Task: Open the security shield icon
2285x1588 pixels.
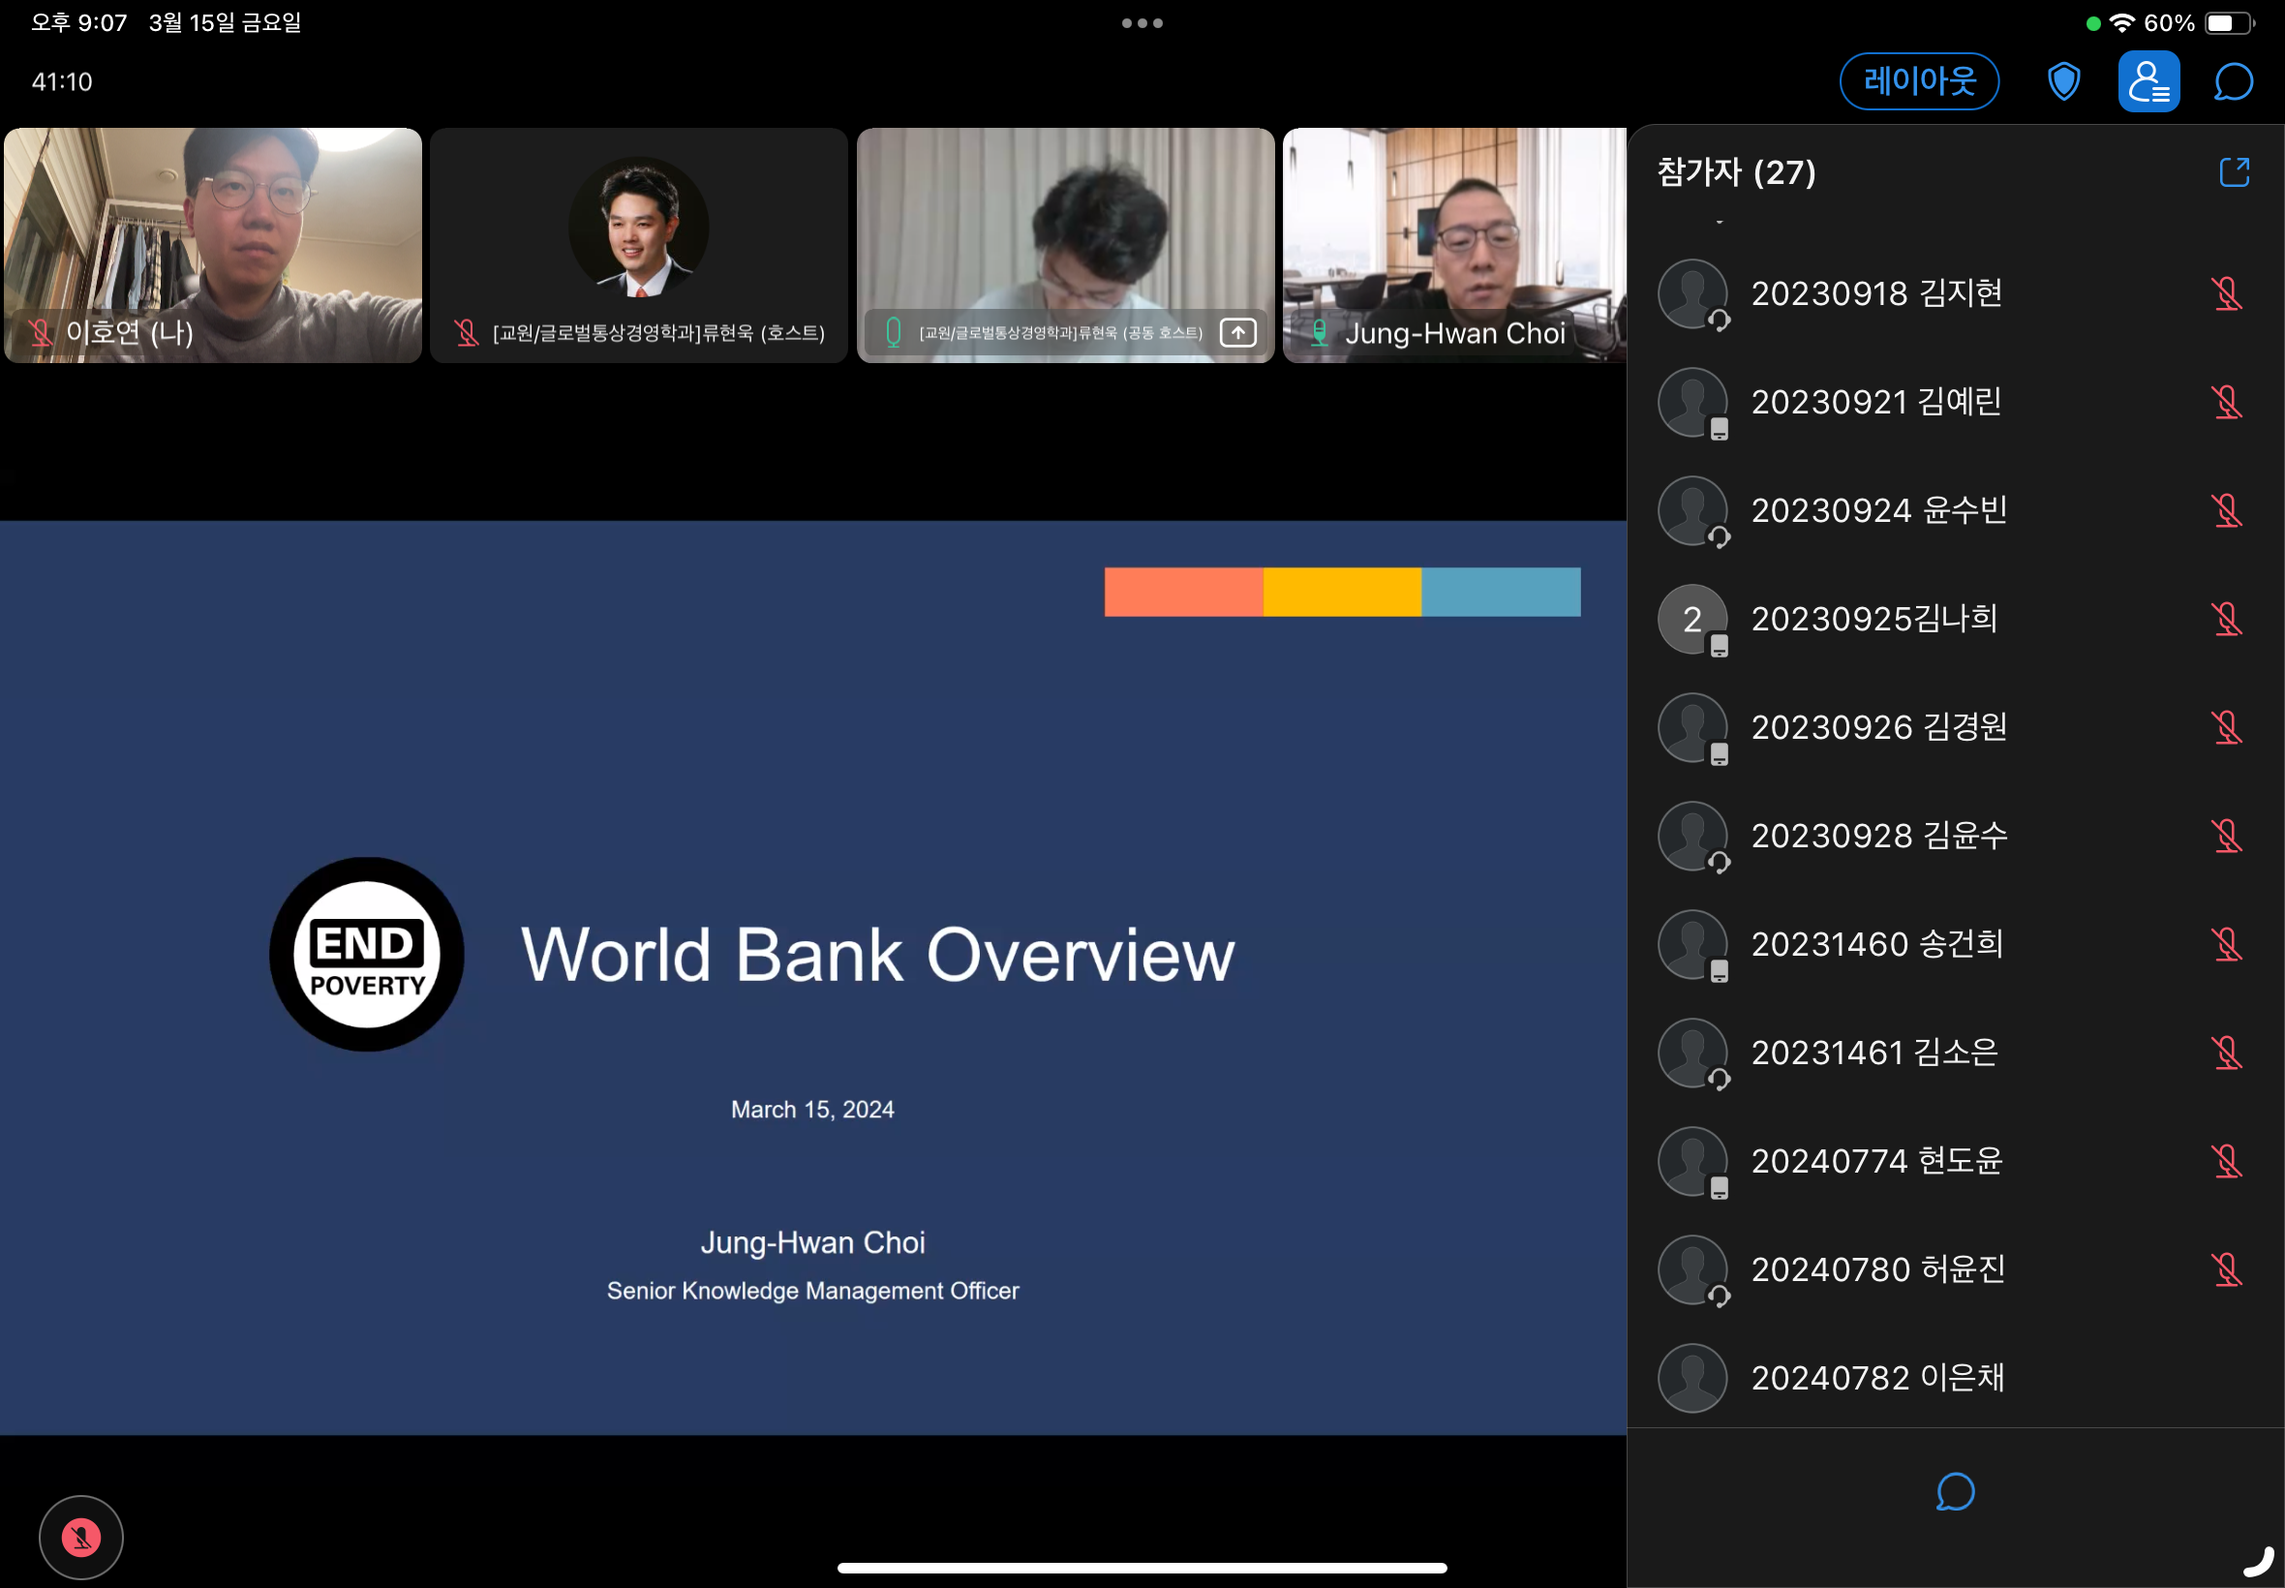Action: click(2064, 81)
